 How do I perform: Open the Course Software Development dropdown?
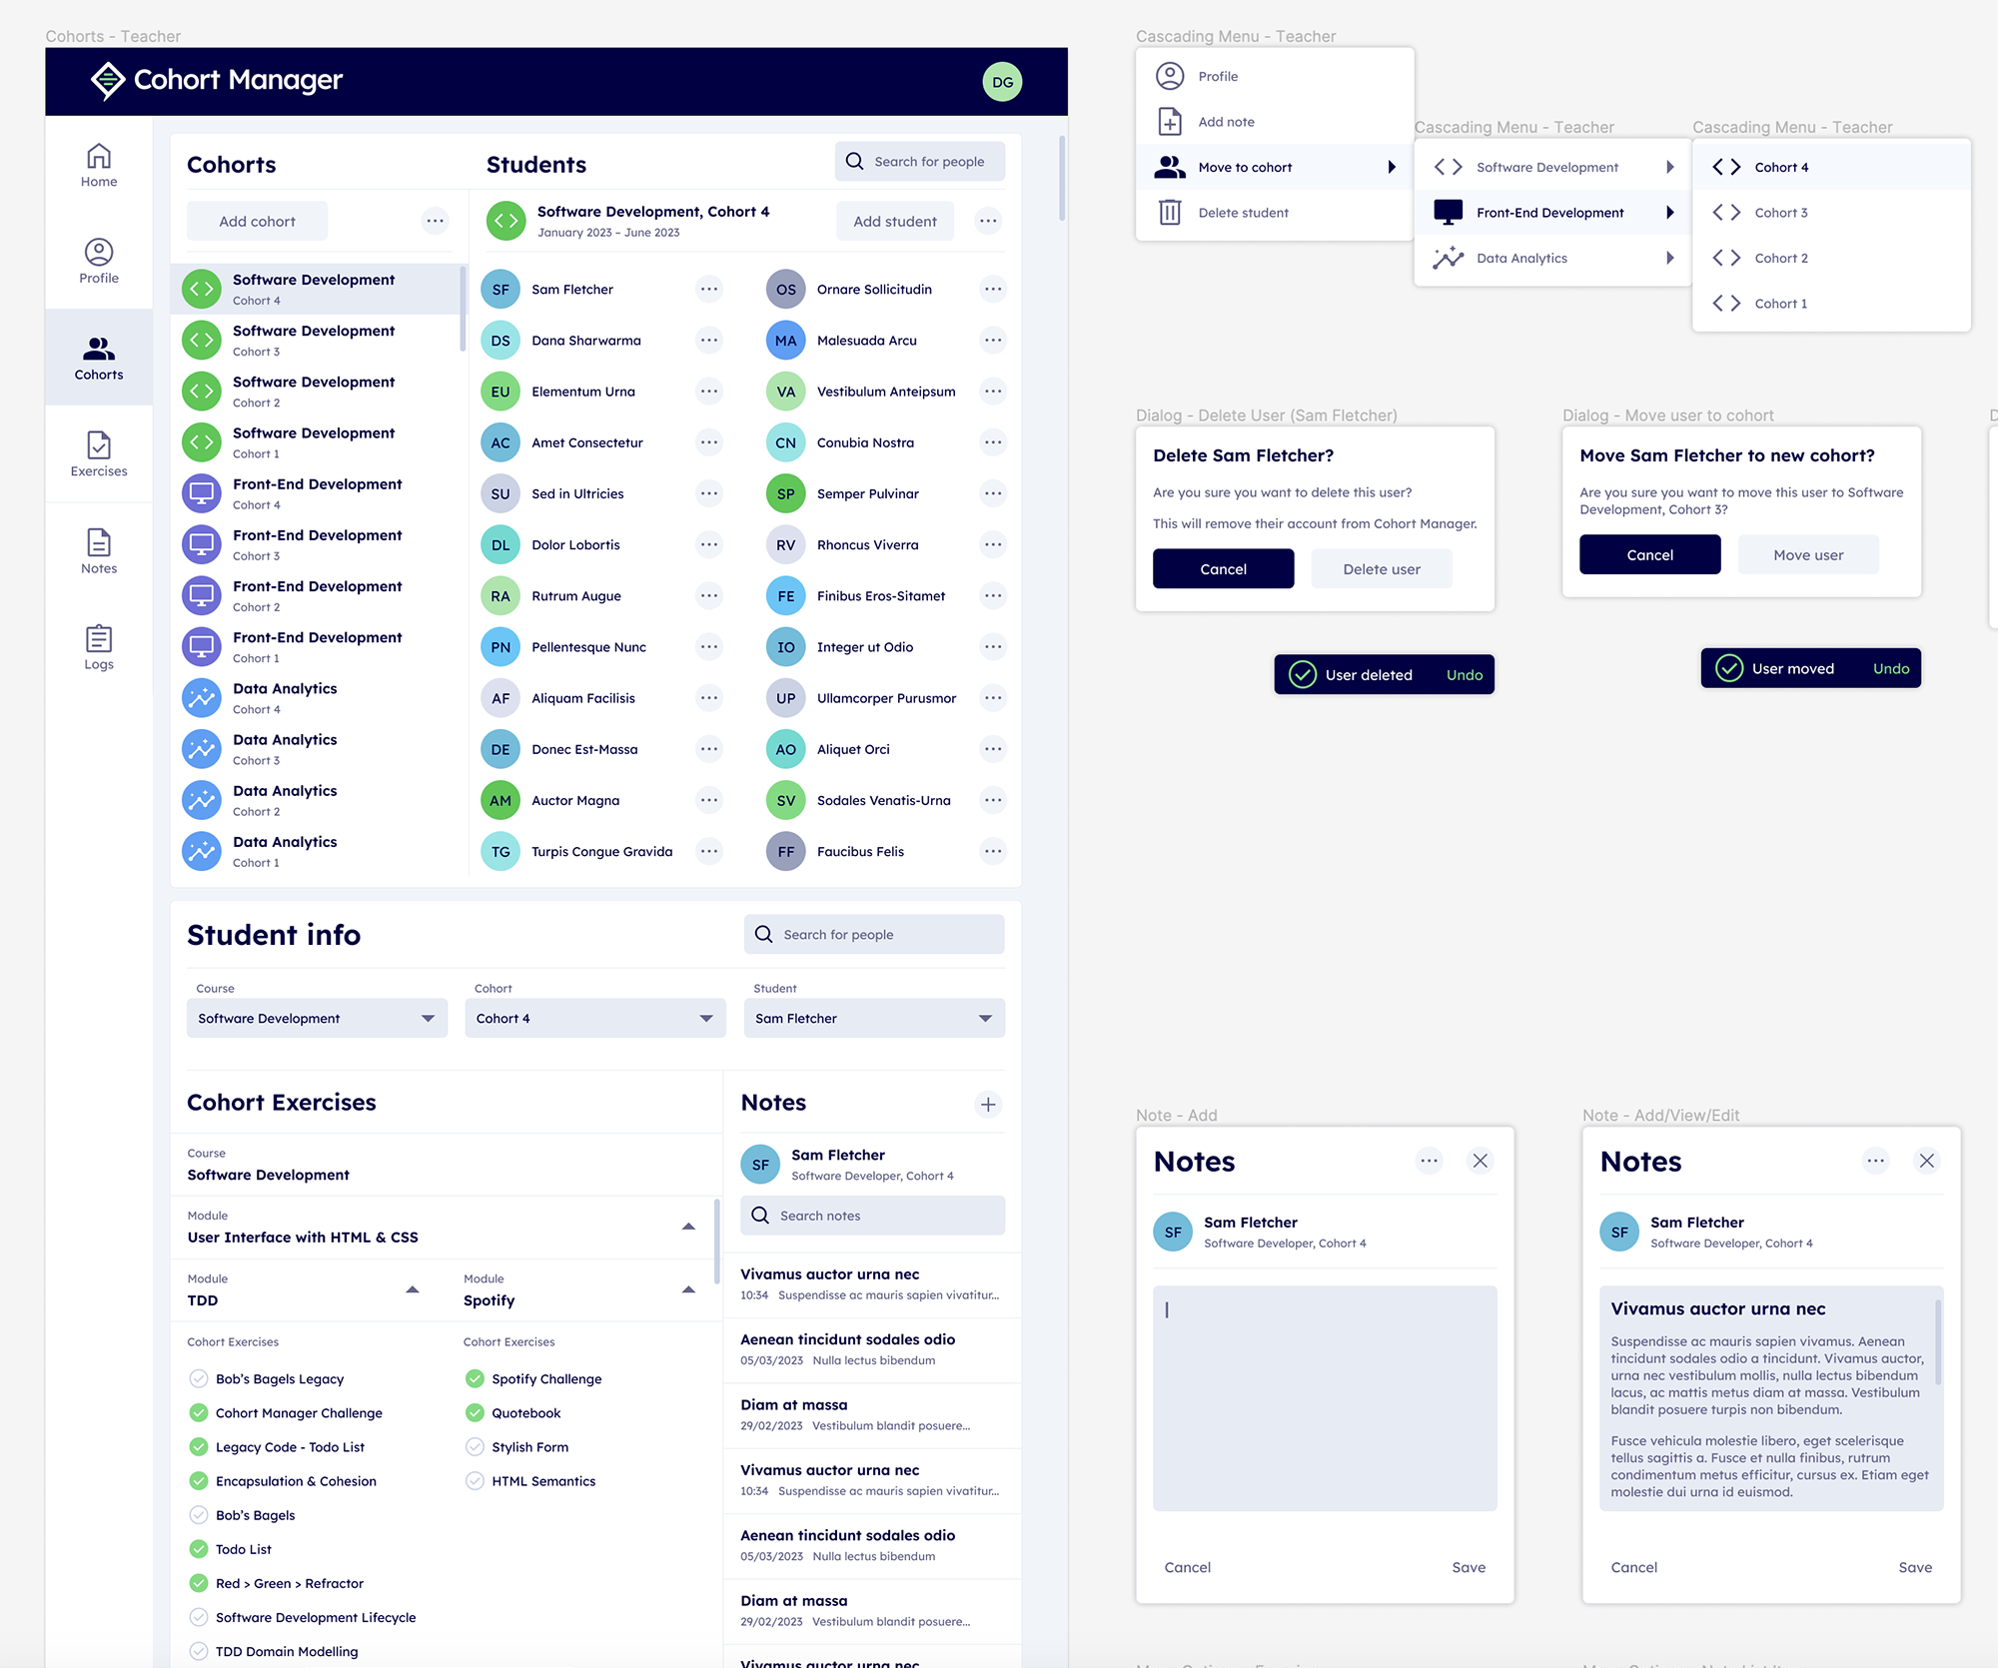[x=317, y=1018]
